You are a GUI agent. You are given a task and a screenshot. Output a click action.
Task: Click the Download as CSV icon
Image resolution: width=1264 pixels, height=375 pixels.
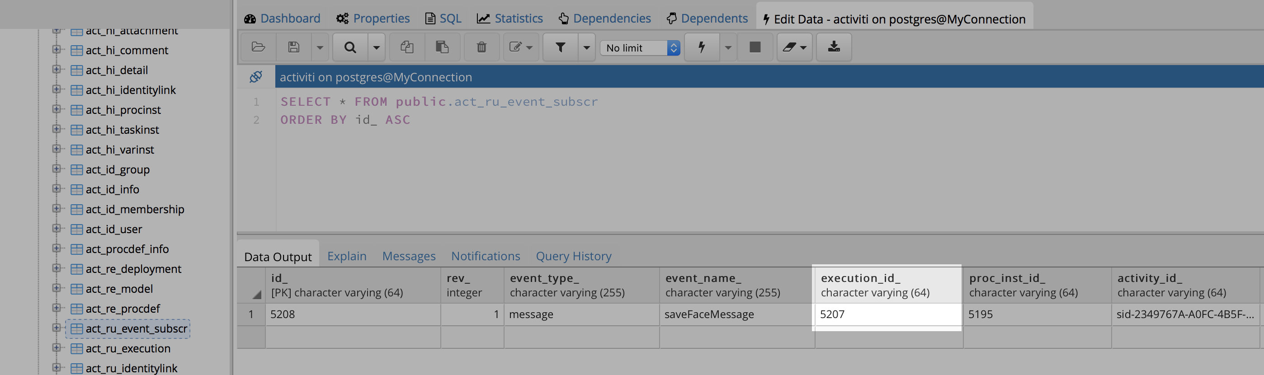[834, 47]
